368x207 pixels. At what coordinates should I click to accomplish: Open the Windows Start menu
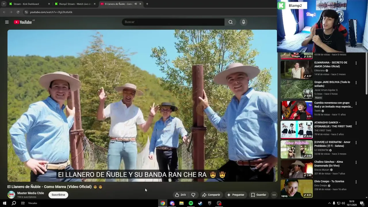4,203
